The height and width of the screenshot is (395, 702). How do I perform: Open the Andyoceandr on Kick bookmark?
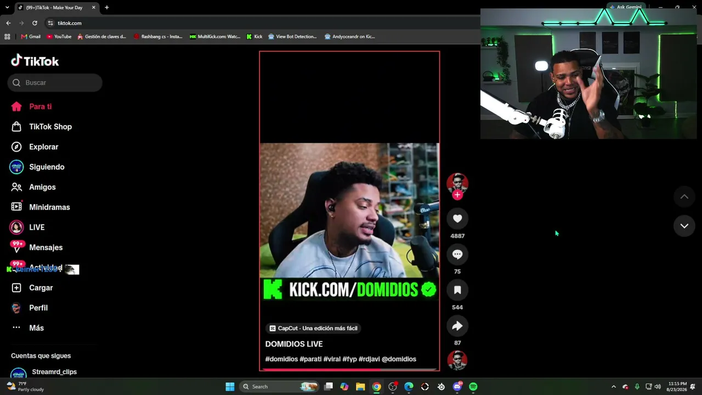[349, 37]
